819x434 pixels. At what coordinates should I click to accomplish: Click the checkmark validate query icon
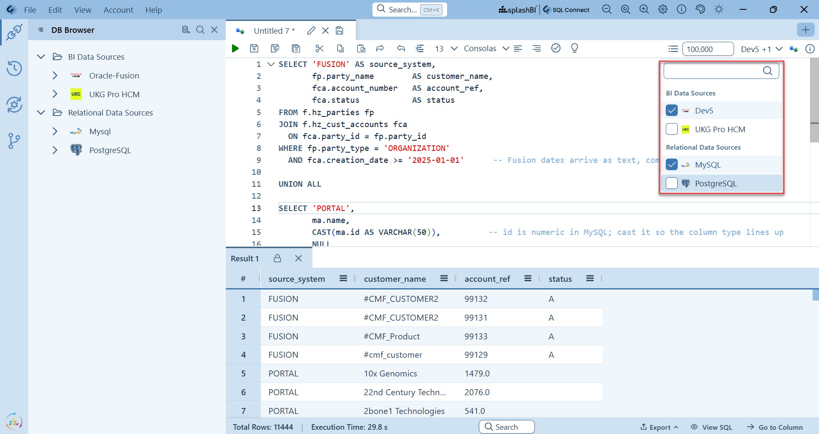(556, 48)
